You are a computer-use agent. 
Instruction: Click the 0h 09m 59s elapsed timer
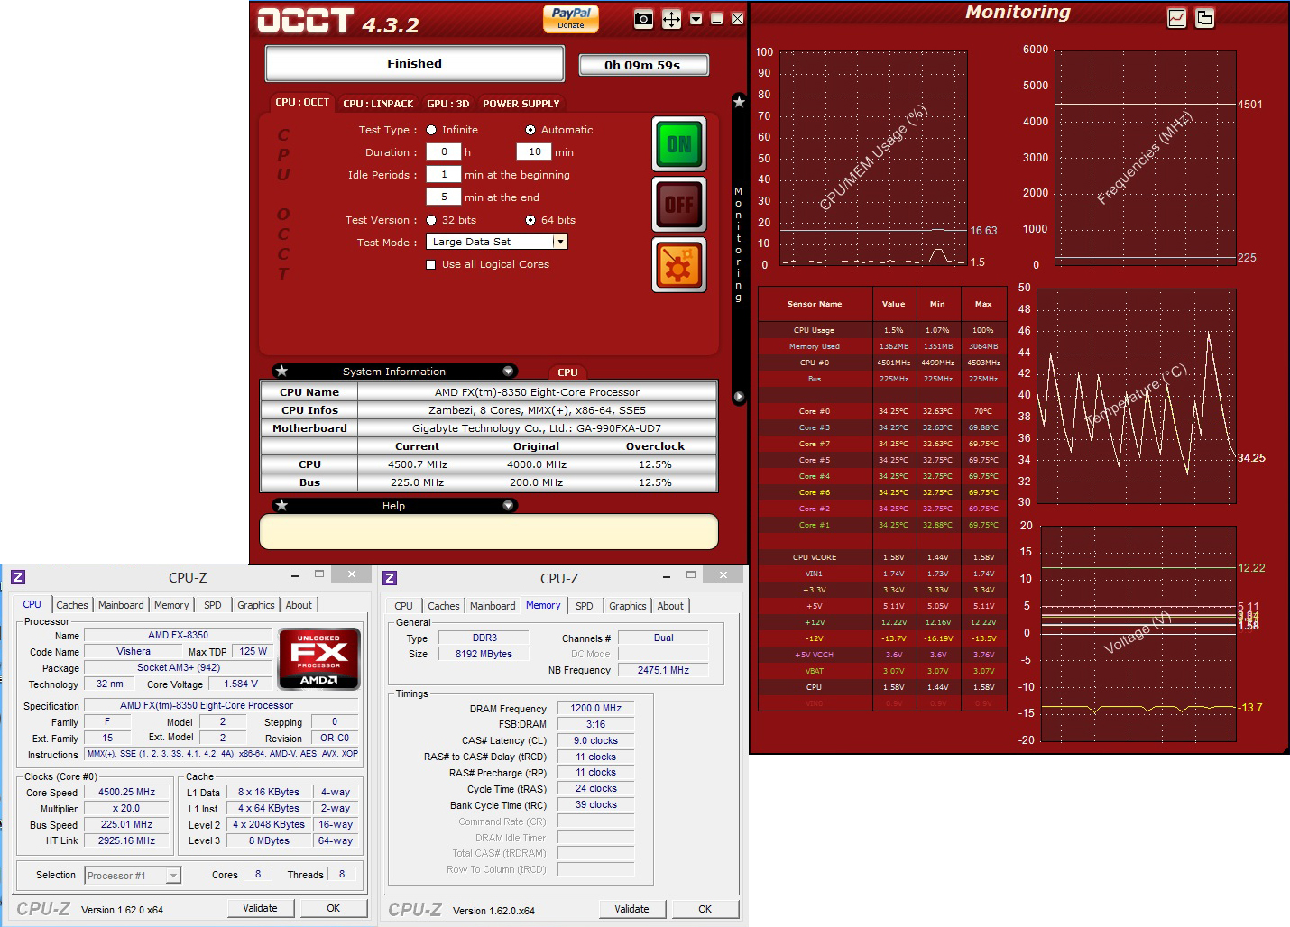(x=643, y=65)
